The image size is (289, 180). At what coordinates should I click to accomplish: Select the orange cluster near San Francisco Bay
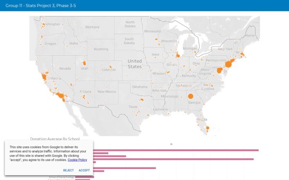[44, 77]
